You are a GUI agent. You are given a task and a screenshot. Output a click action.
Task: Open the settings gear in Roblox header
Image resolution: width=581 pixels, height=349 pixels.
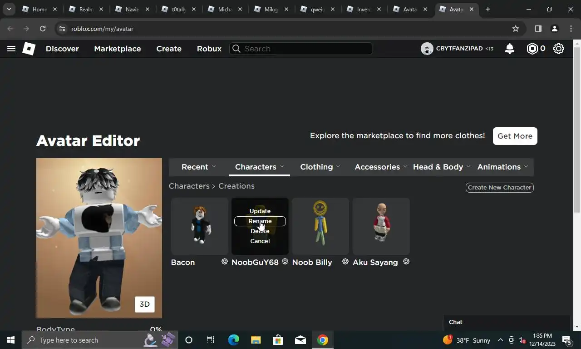pyautogui.click(x=559, y=49)
